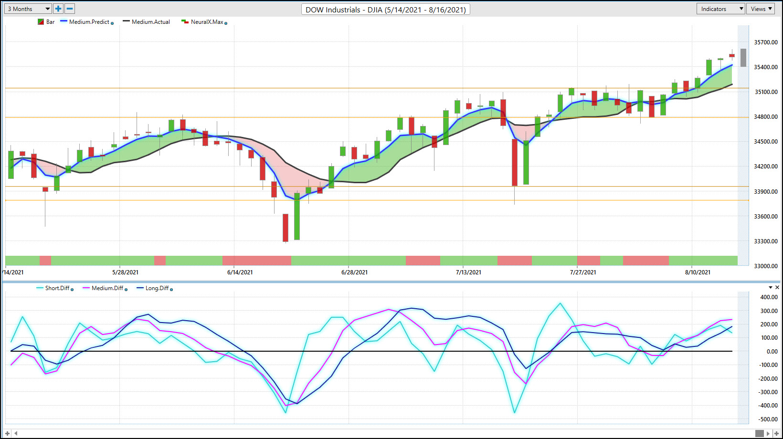
Task: Zoom out with the blue minus button
Action: [x=70, y=9]
